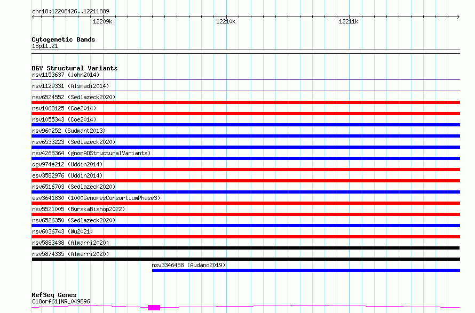Click the 12211k ruler position label
The width and height of the screenshot is (475, 313).
[x=349, y=21]
